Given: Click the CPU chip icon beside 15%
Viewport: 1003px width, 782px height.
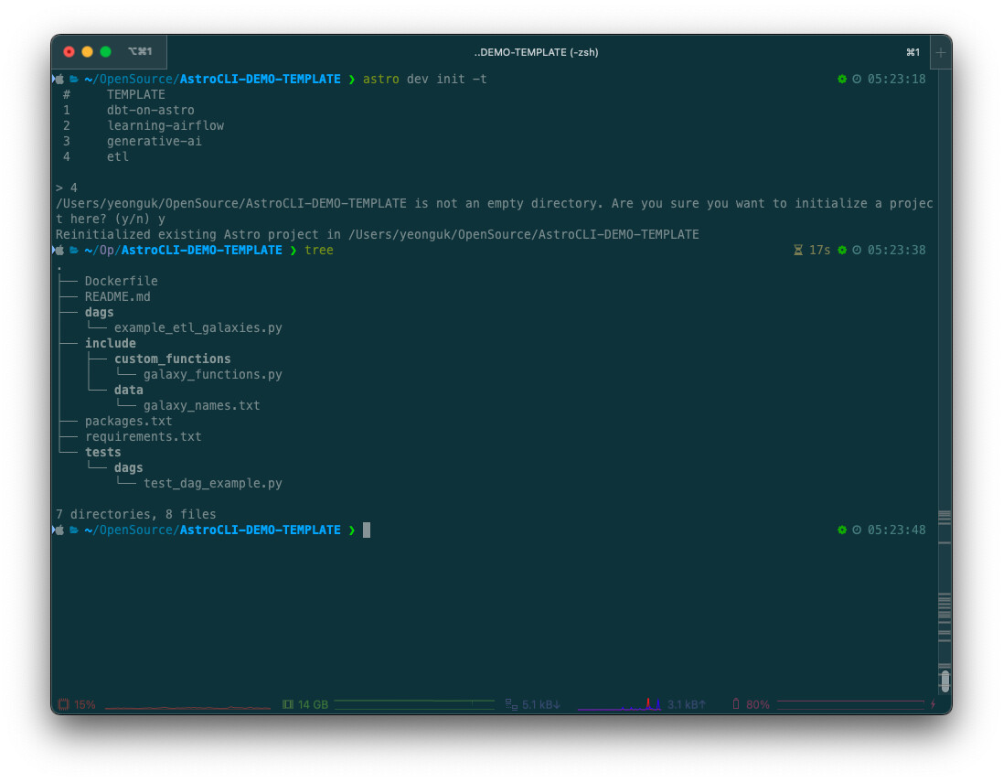Looking at the screenshot, I should pyautogui.click(x=63, y=704).
